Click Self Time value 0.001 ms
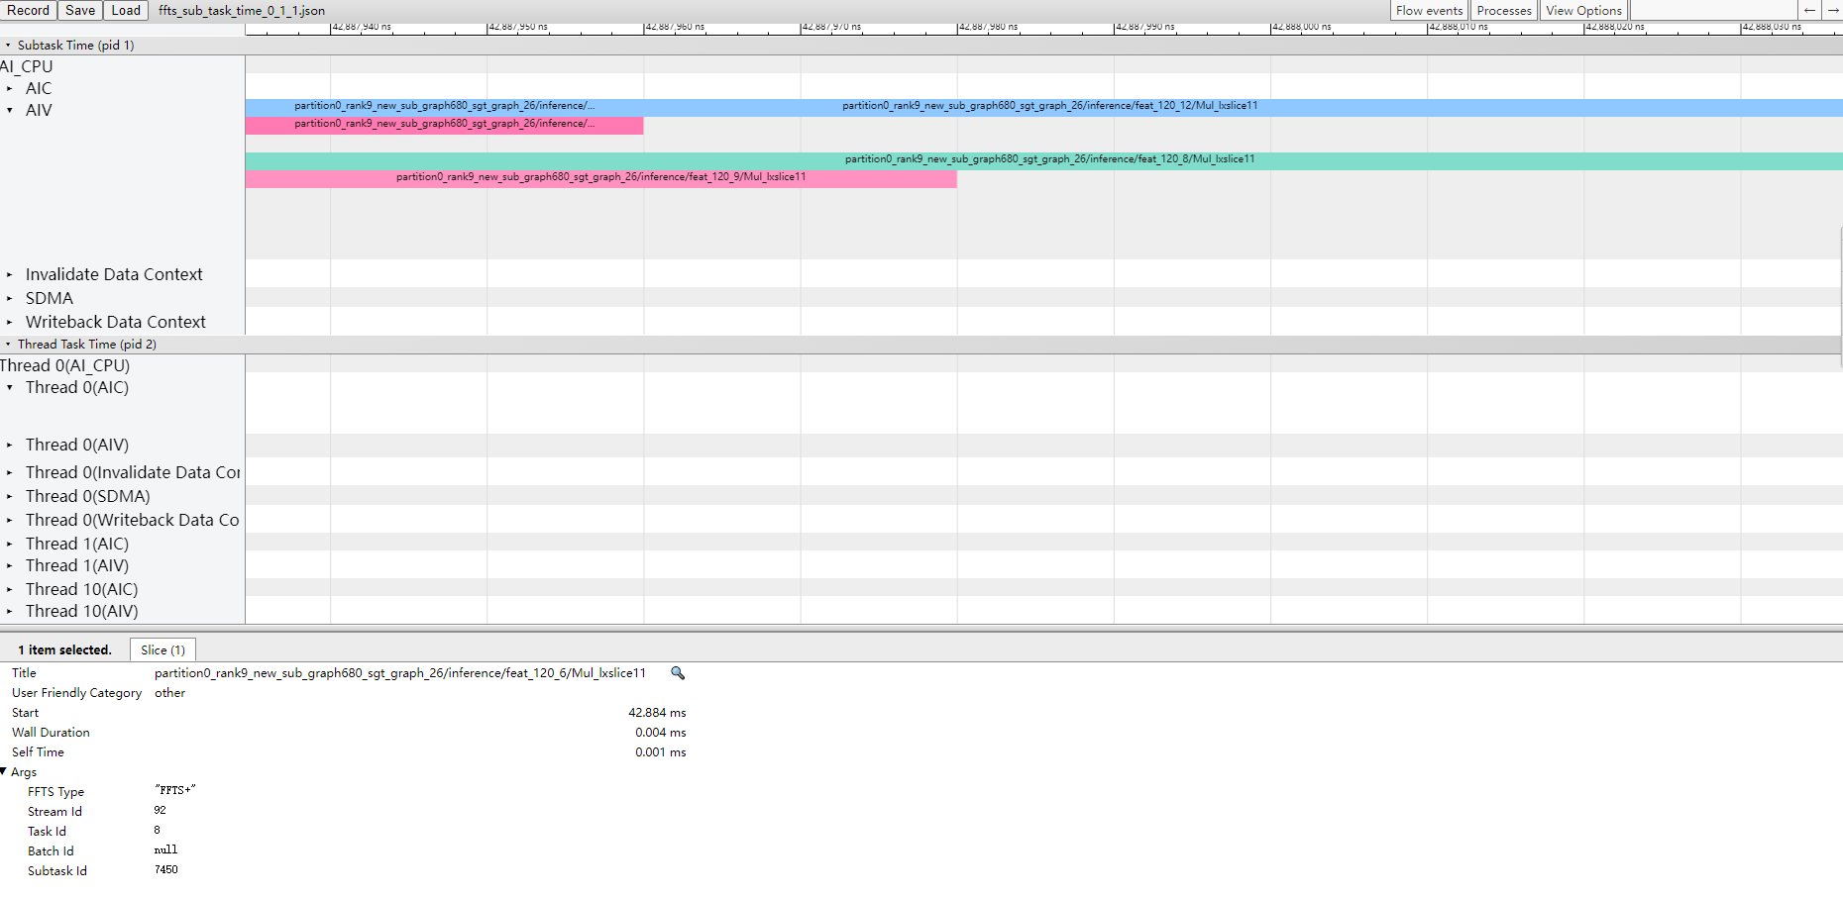 coord(661,752)
